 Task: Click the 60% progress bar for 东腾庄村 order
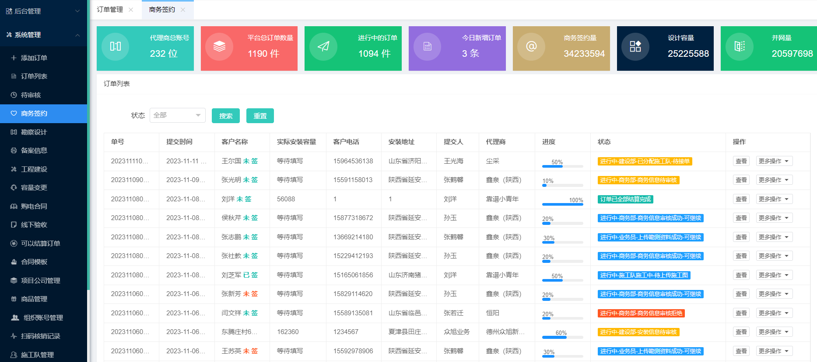[x=563, y=337]
